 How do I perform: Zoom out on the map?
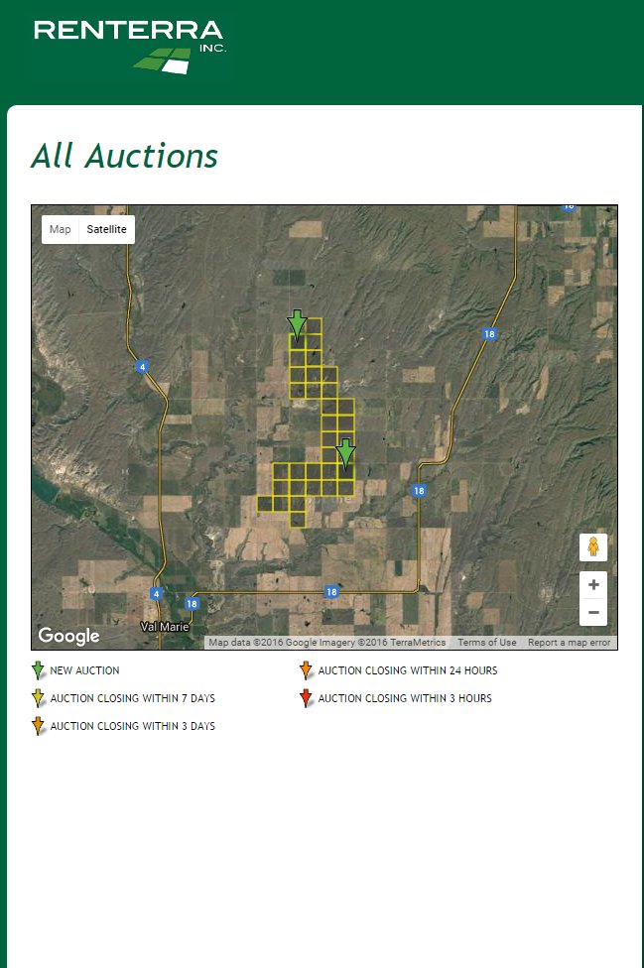pyautogui.click(x=593, y=612)
